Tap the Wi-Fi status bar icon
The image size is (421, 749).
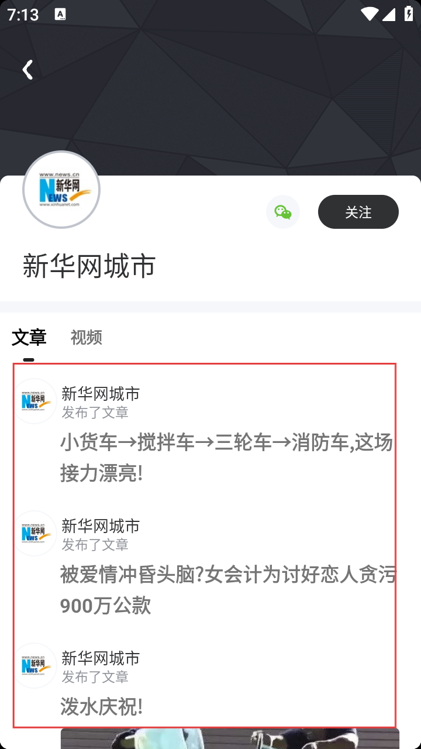(x=369, y=14)
